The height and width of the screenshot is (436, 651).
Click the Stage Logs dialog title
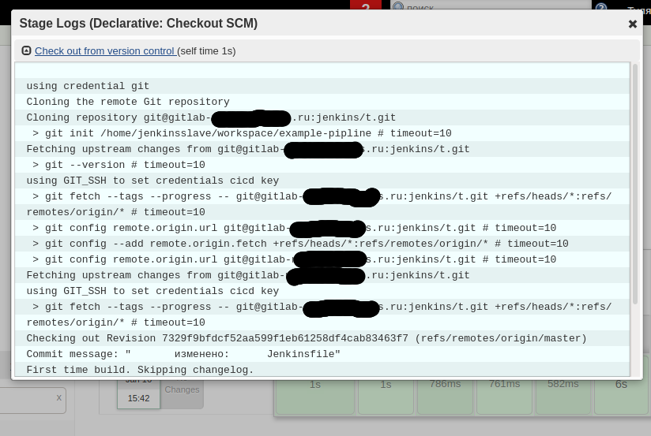tap(138, 24)
